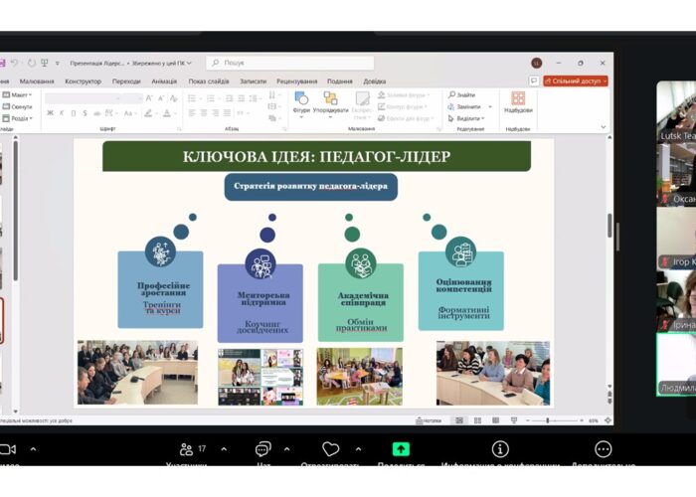Open the meeting information icon
This screenshot has height=497, width=696.
point(500,450)
